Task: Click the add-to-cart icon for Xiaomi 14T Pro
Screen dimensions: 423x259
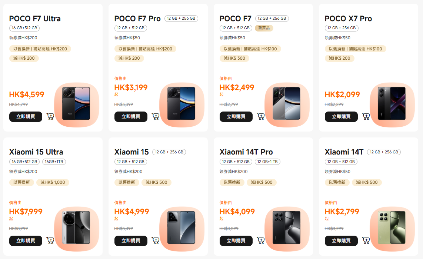Action: pos(261,240)
